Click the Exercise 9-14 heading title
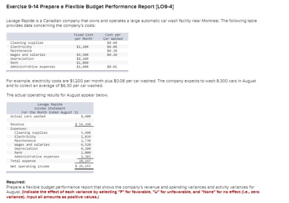Screen dimensions: 289x203 point(90,7)
